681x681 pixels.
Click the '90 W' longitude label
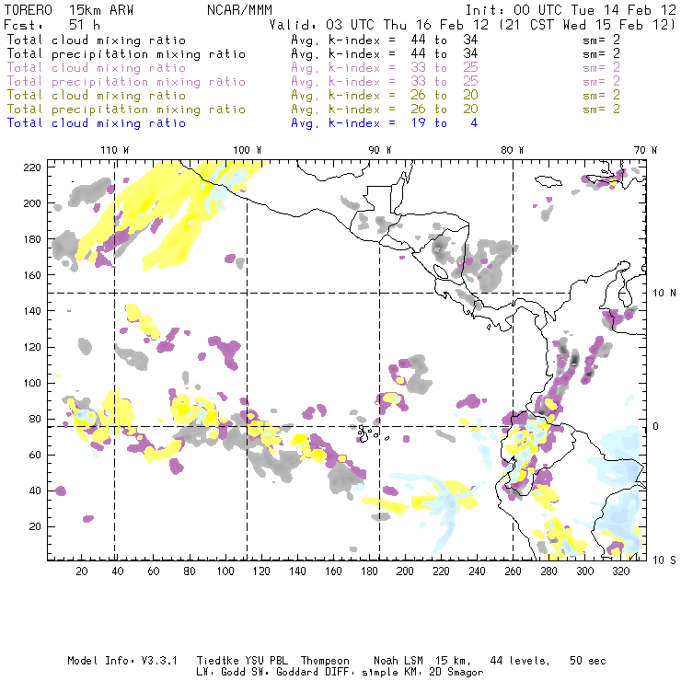(379, 150)
